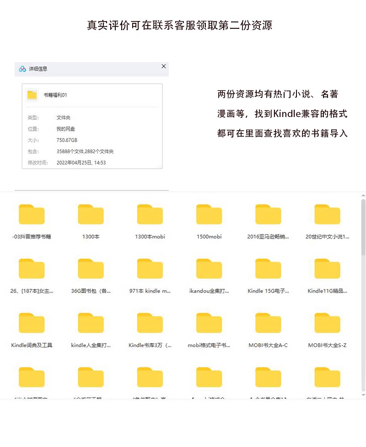Click the 我的网盘 location value
The width and height of the screenshot is (366, 447).
(x=65, y=129)
